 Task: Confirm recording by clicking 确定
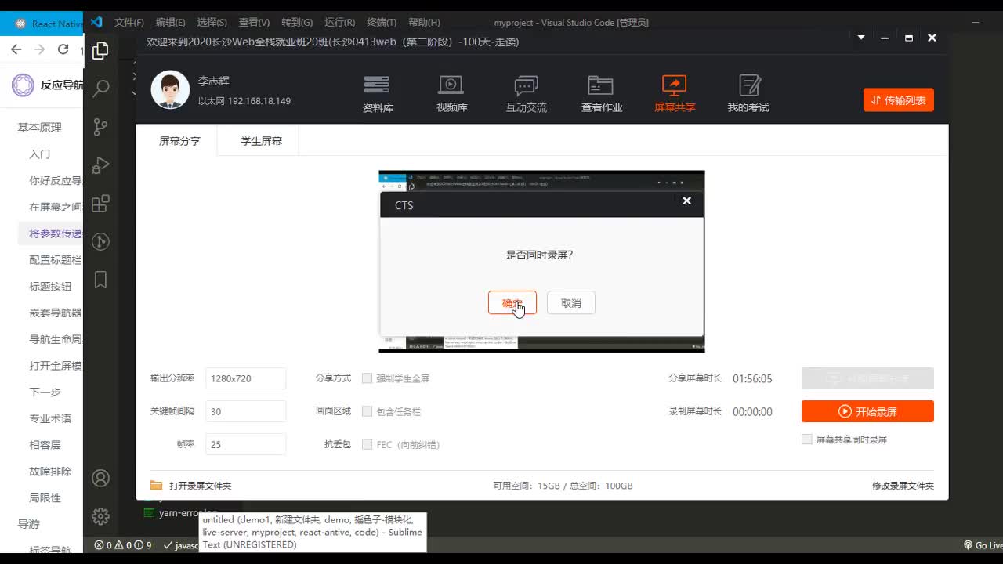point(512,302)
